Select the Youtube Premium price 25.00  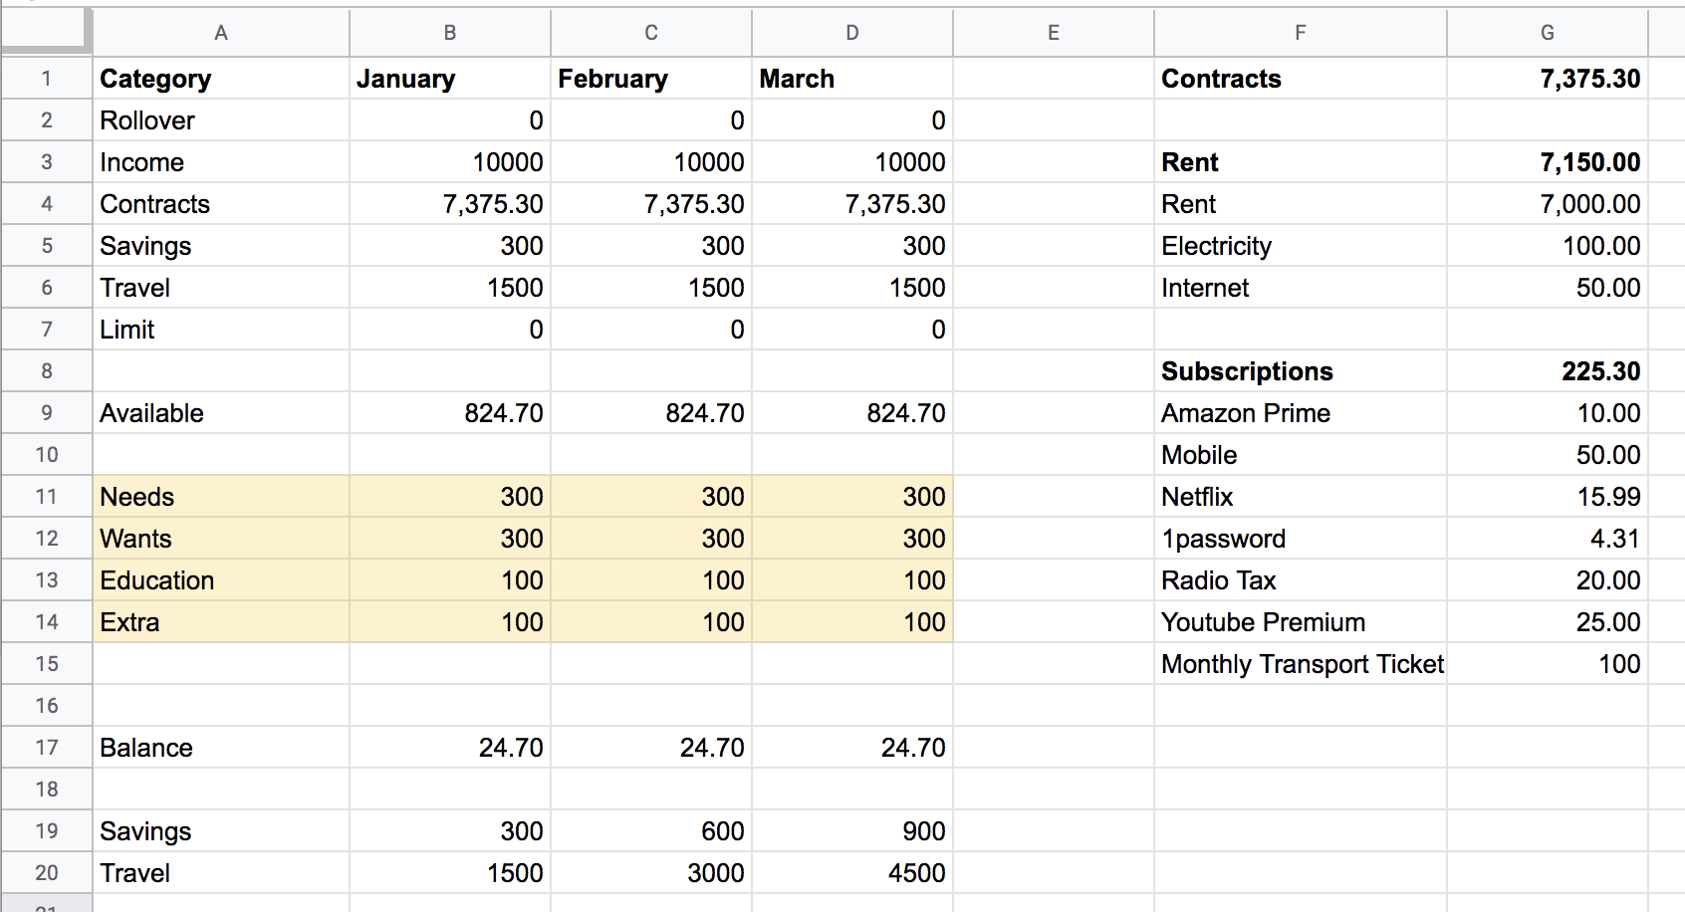(1548, 622)
